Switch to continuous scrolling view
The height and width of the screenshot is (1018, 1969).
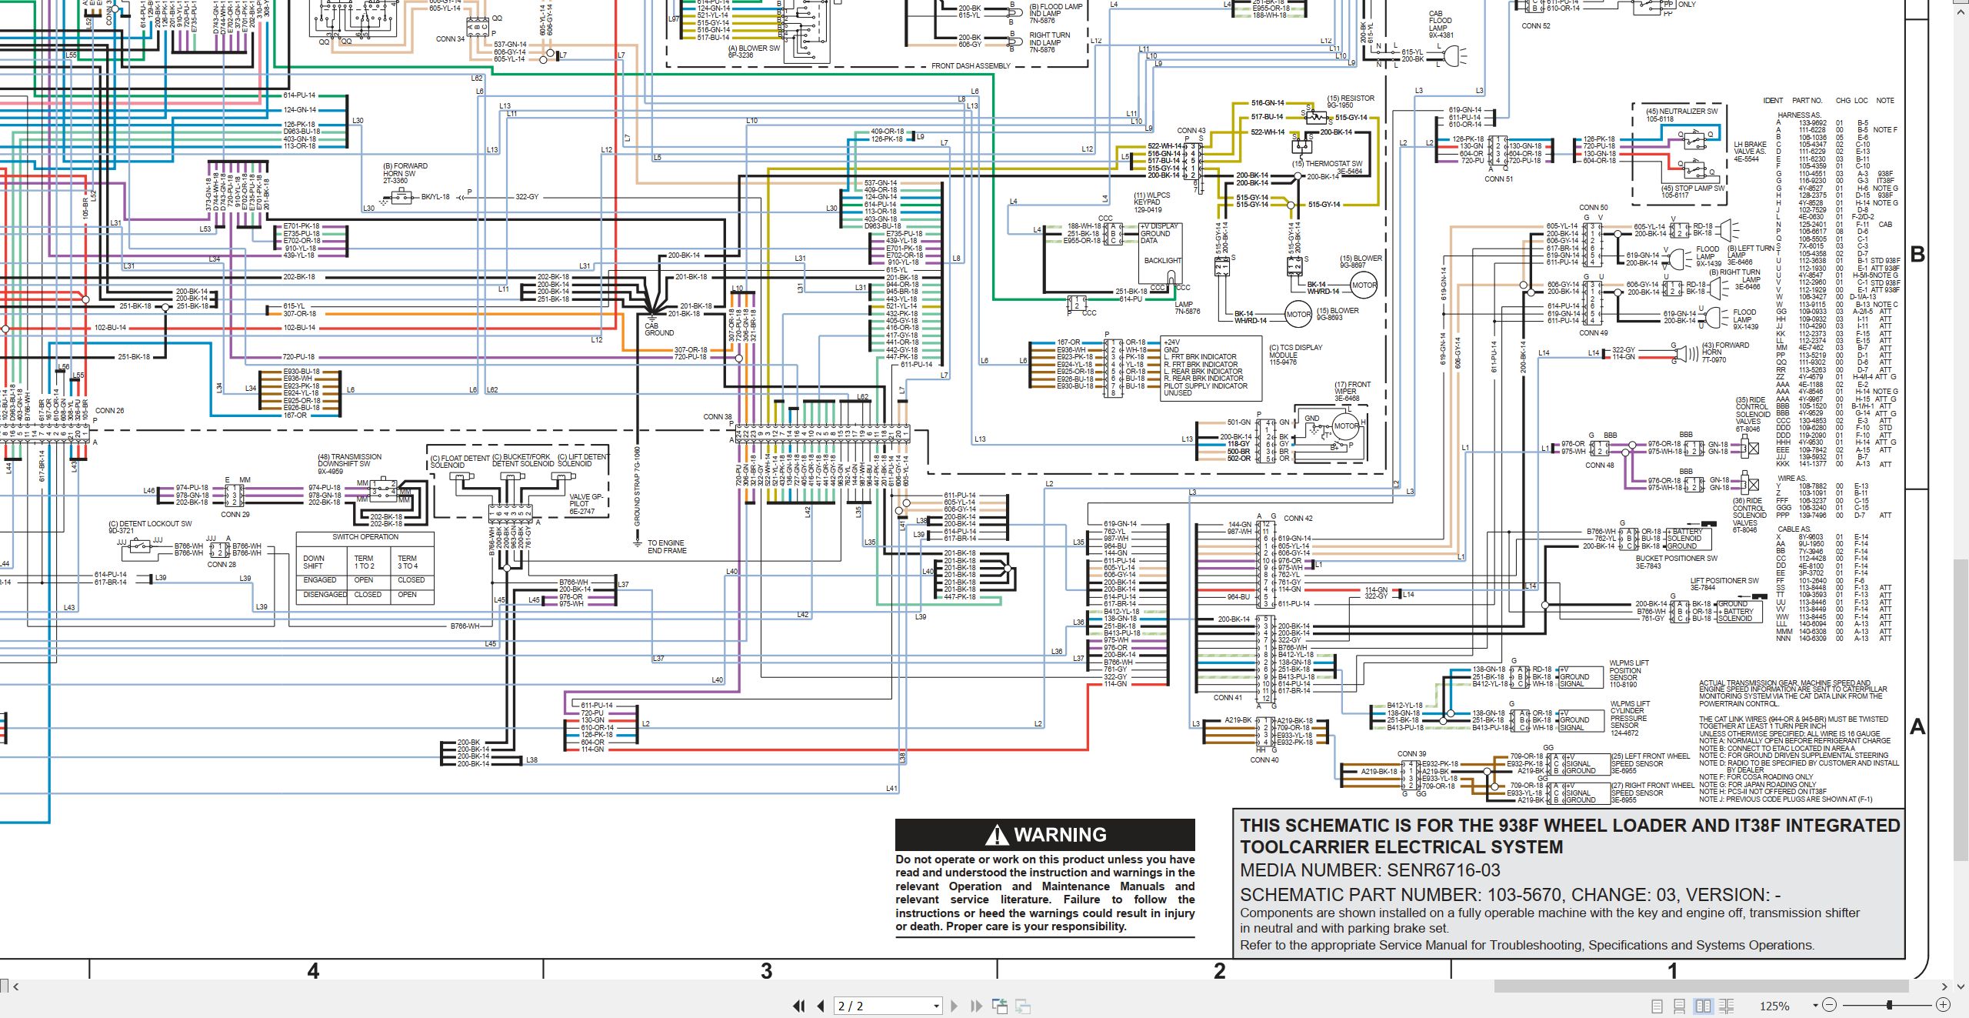tap(1680, 1006)
